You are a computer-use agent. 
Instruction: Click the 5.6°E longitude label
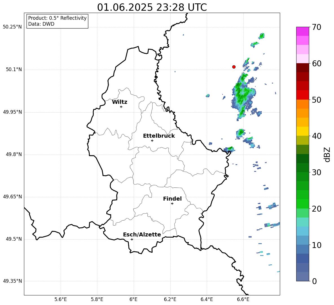coord(61,300)
